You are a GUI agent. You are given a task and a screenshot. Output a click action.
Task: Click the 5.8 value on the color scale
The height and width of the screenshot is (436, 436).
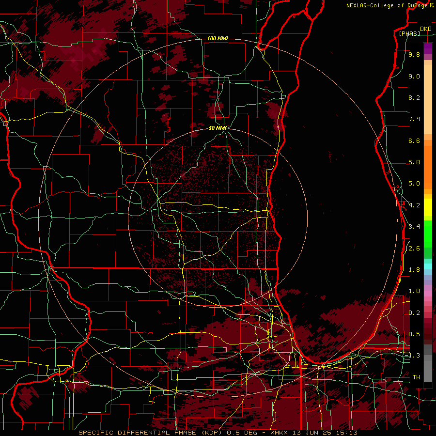[414, 162]
